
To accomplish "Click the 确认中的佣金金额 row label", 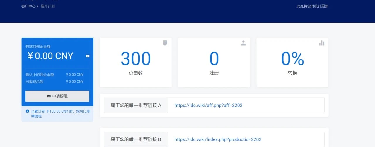I will click(40, 75).
